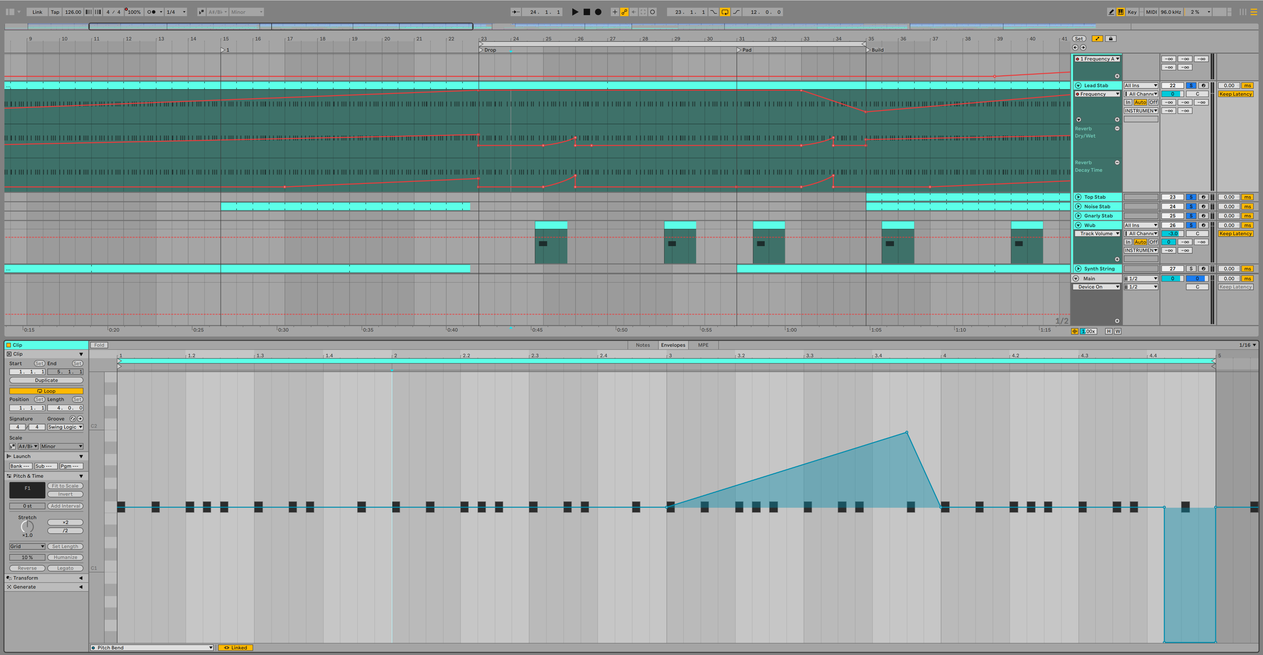The image size is (1263, 655).
Task: Click the lock envelopes icon
Action: tap(1110, 39)
